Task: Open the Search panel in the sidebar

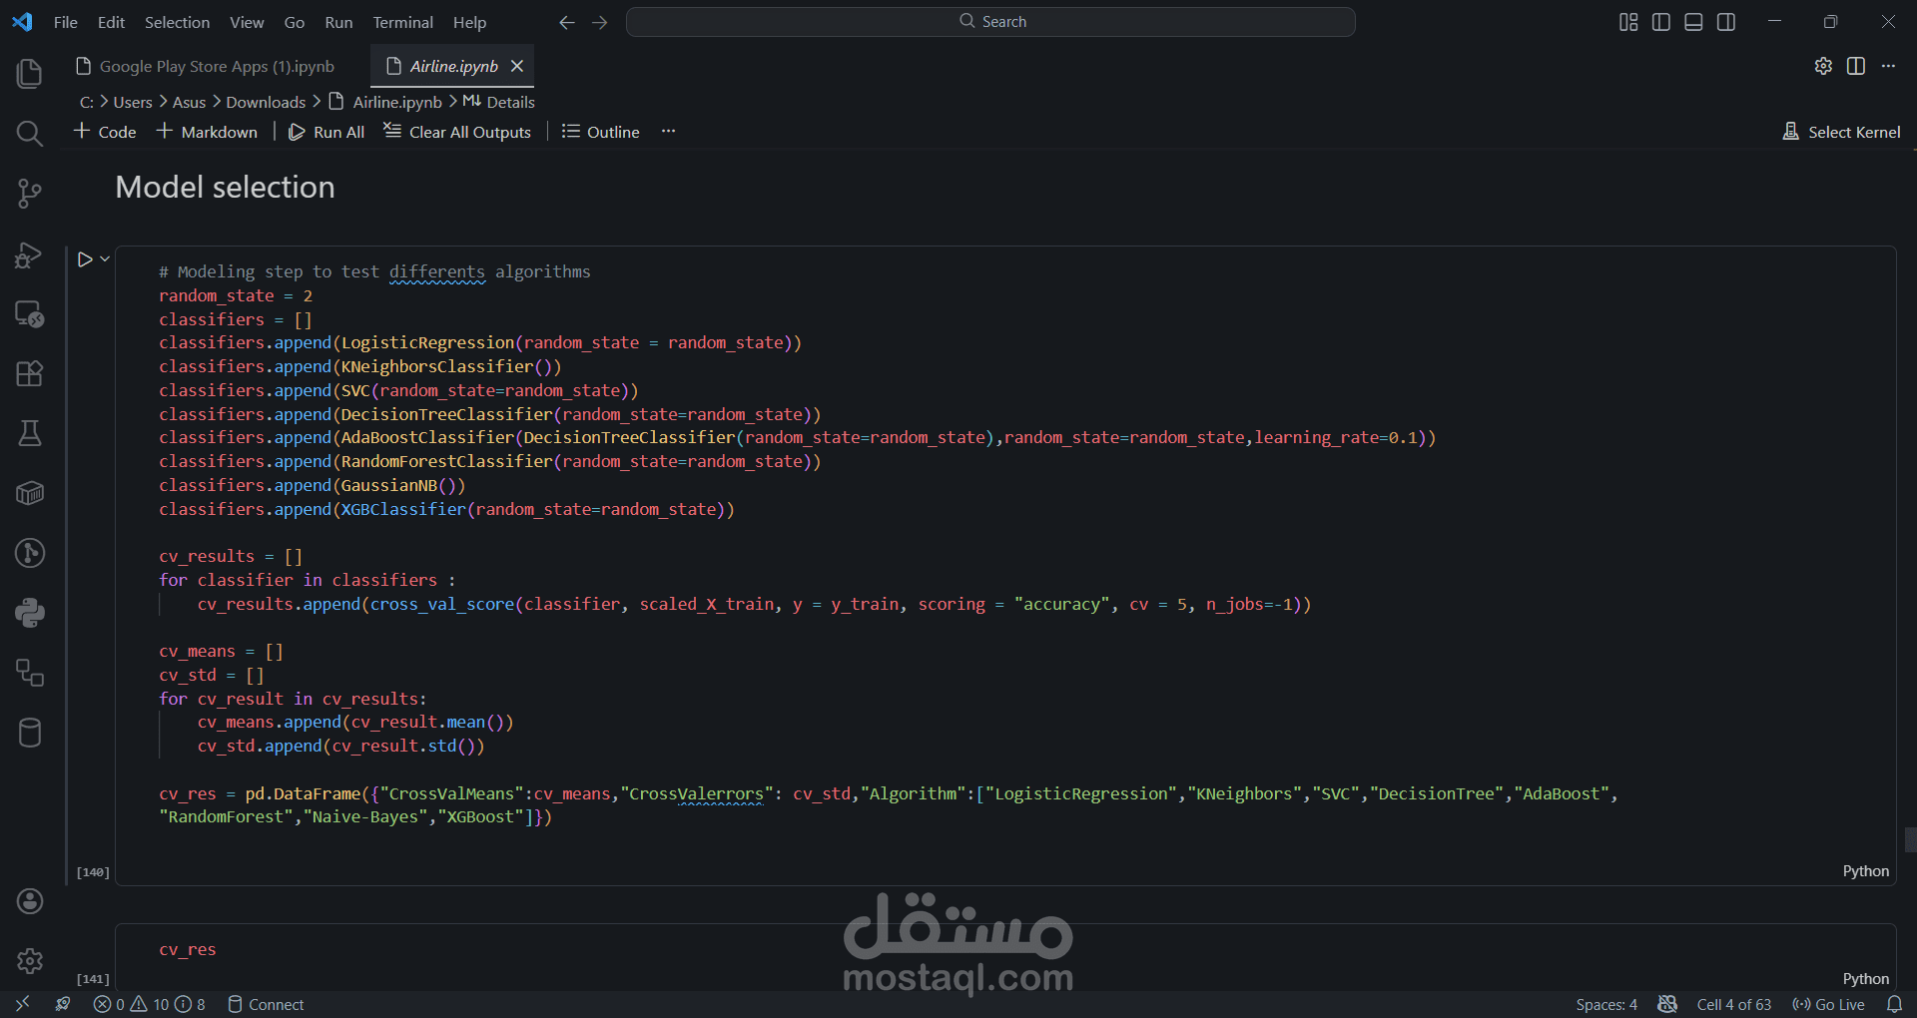Action: click(29, 133)
